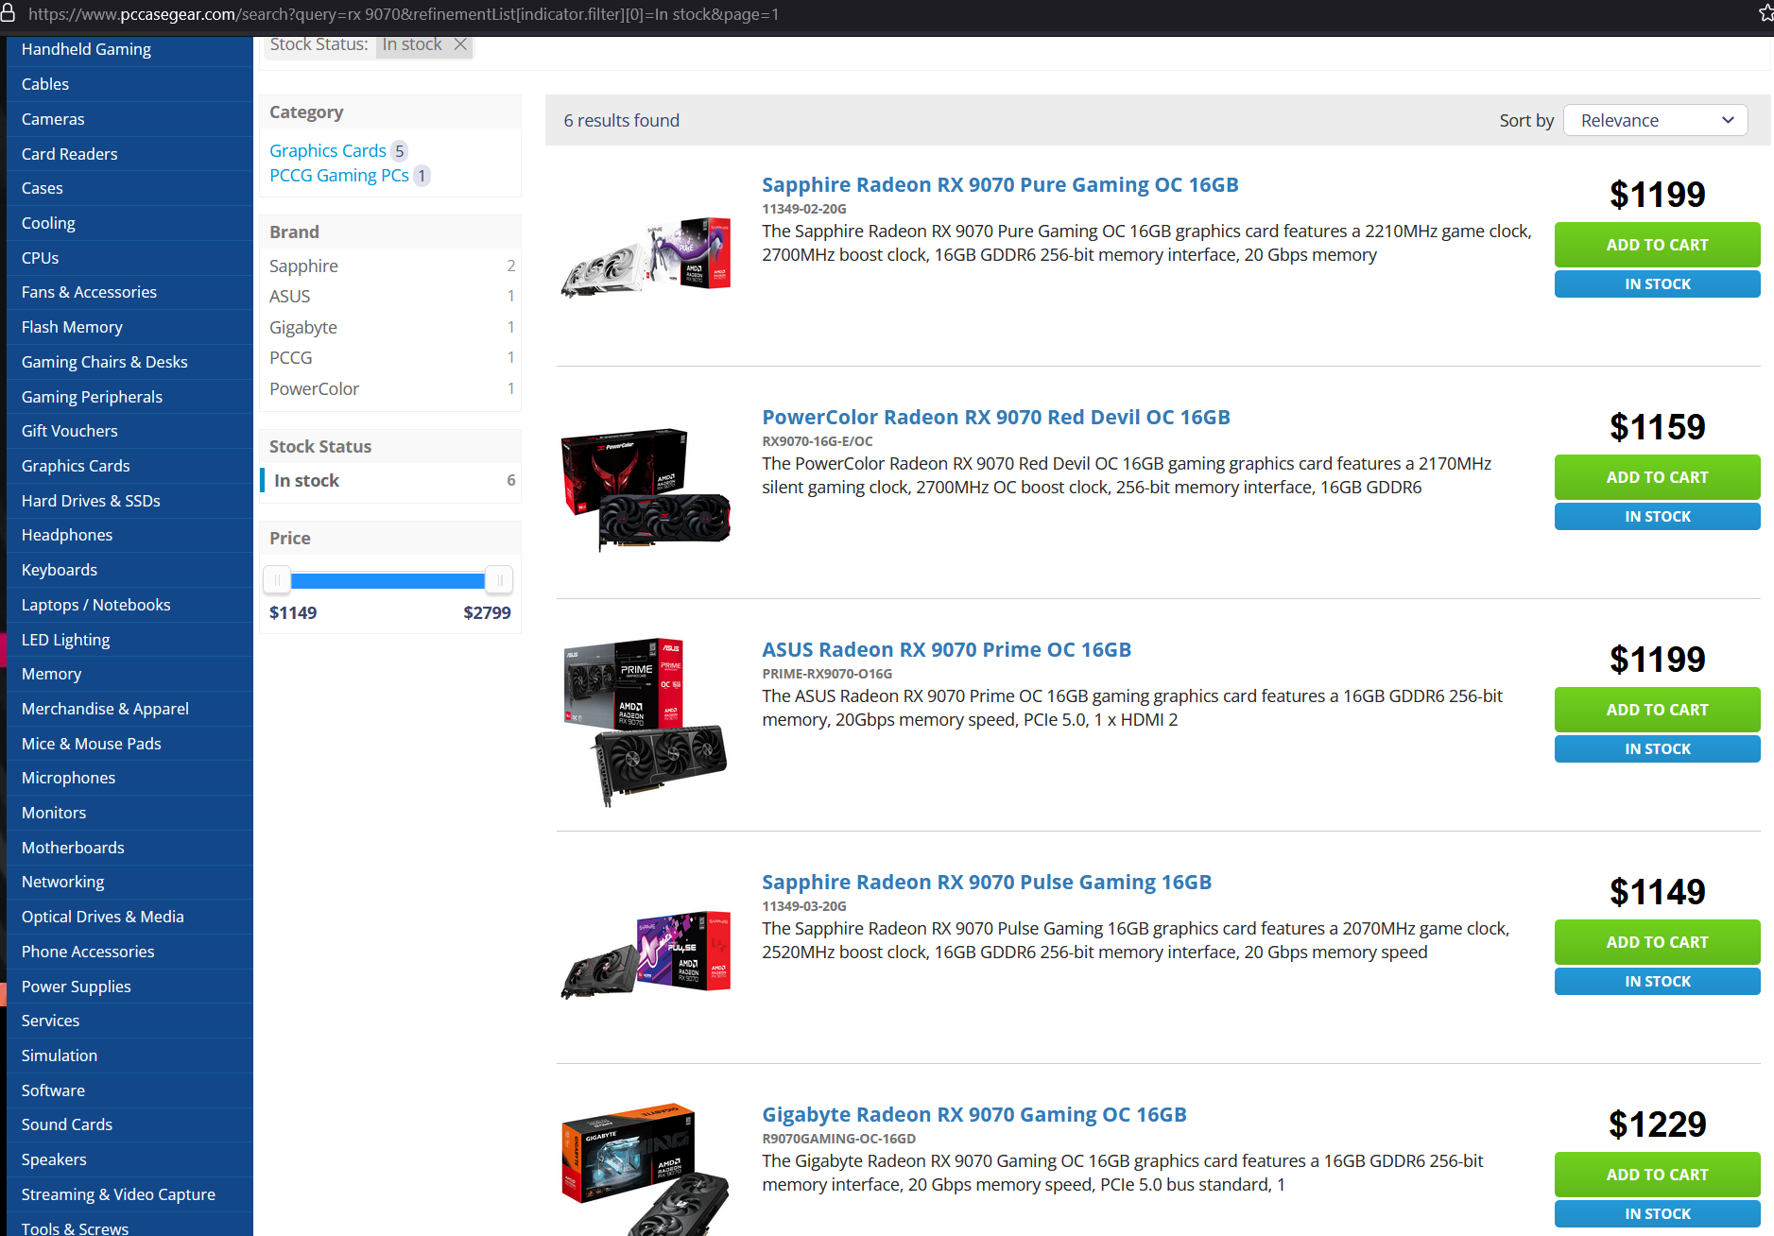Screen dimensions: 1774x1236
Task: Open the Sort by Relevance dropdown
Action: tap(1655, 120)
